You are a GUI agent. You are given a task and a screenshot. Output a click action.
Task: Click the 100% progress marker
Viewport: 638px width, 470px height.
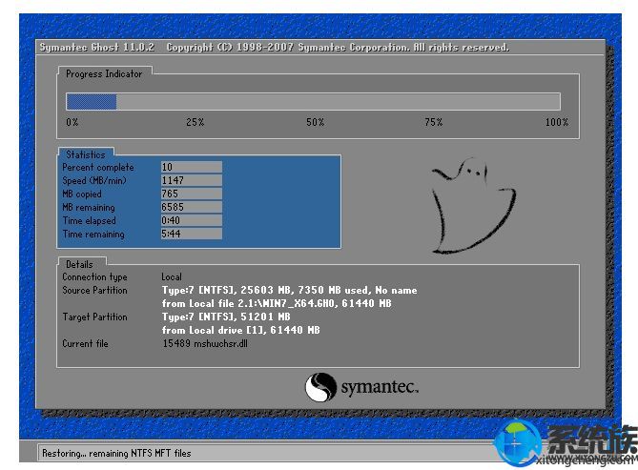pyautogui.click(x=557, y=122)
